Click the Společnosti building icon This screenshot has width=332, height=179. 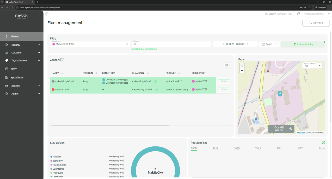click(7, 78)
